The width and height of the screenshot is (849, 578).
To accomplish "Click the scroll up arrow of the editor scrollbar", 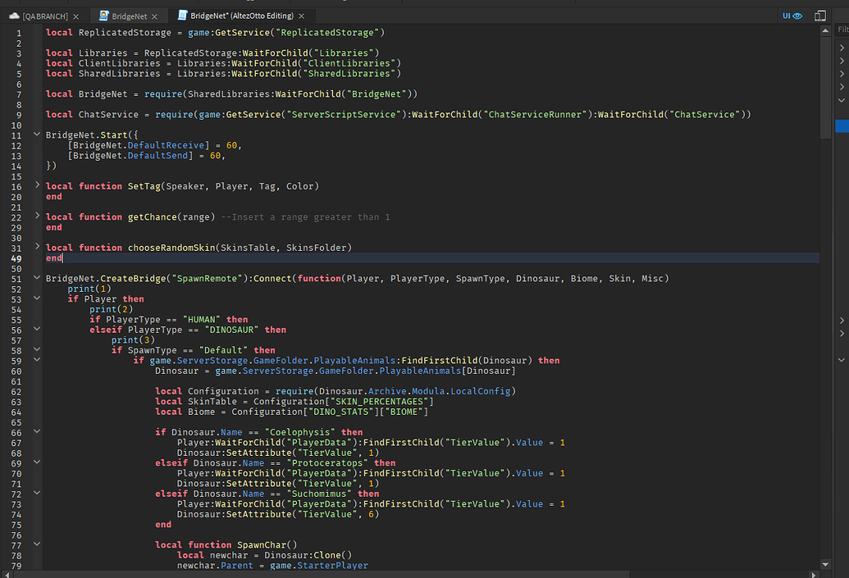I will pos(824,30).
